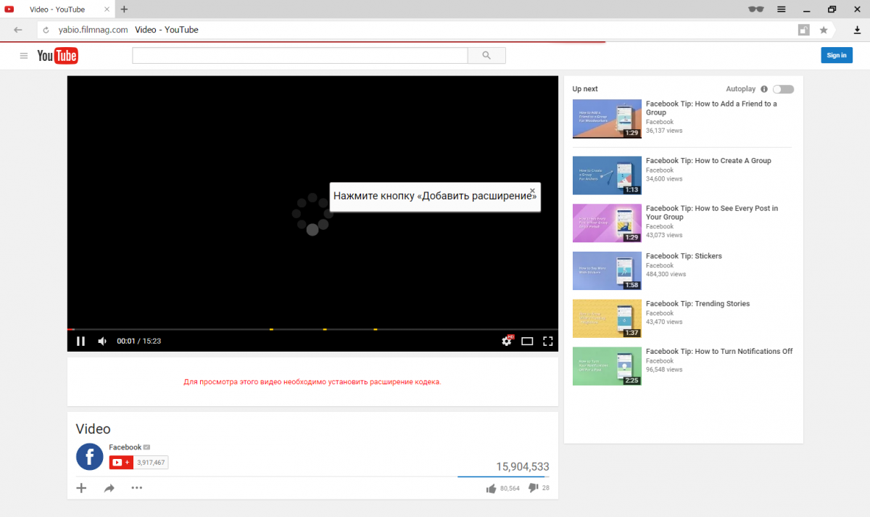Pause the video with the pause button

pyautogui.click(x=80, y=341)
